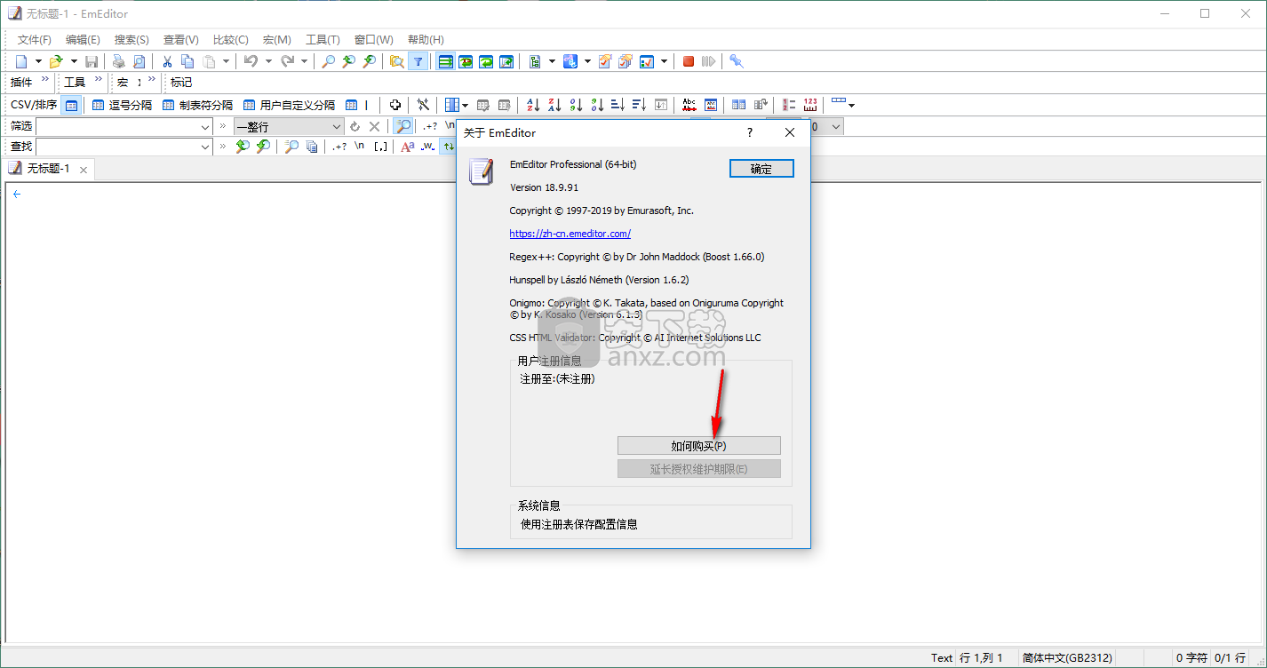Toggle regular expression .+? in find toolbar
This screenshot has height=668, width=1267.
click(339, 147)
